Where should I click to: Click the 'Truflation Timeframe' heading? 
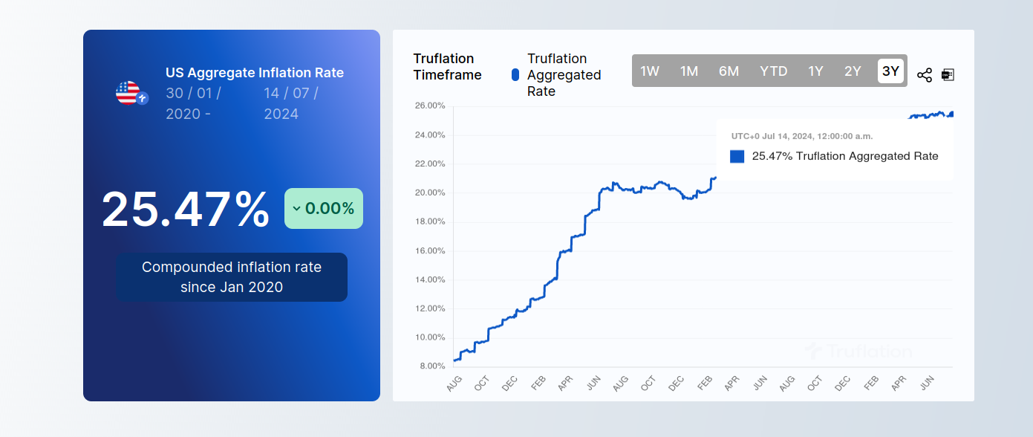(448, 67)
